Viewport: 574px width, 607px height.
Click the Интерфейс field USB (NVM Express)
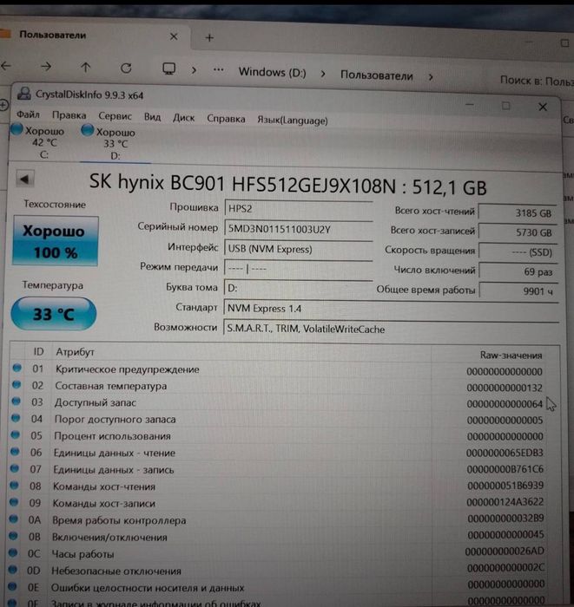click(299, 249)
